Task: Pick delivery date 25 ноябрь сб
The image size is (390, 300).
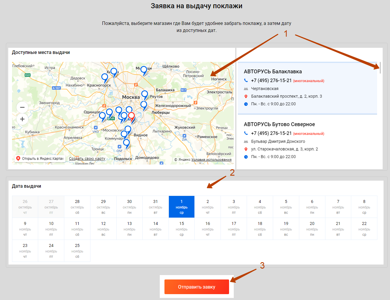Action: [x=77, y=251]
